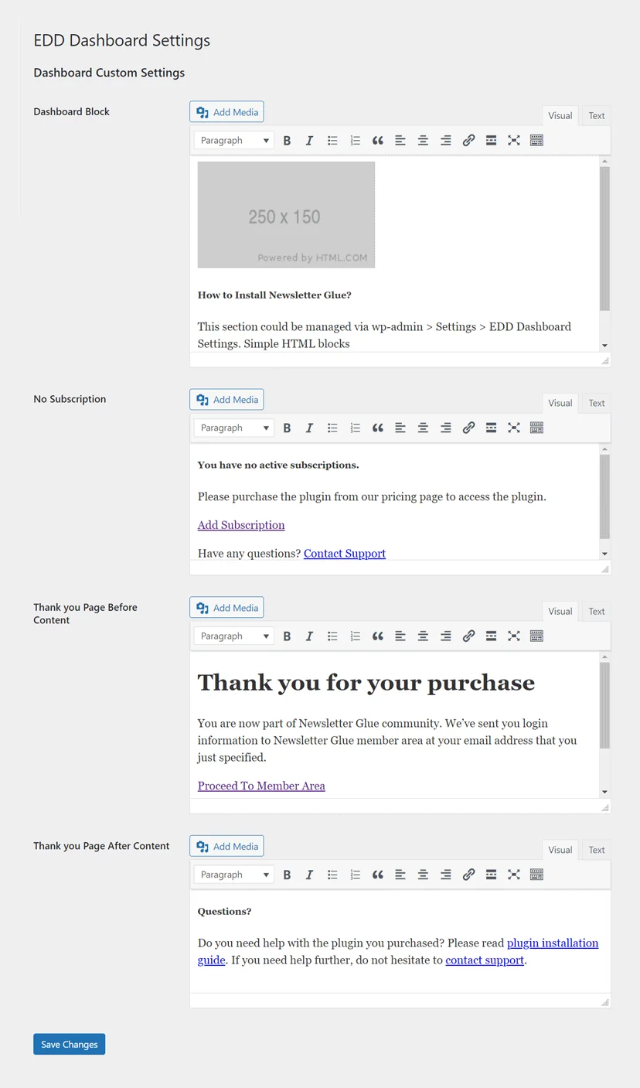This screenshot has height=1088, width=640.
Task: Click the Dashboard Block editor scrollbar down arrow
Action: (x=604, y=346)
